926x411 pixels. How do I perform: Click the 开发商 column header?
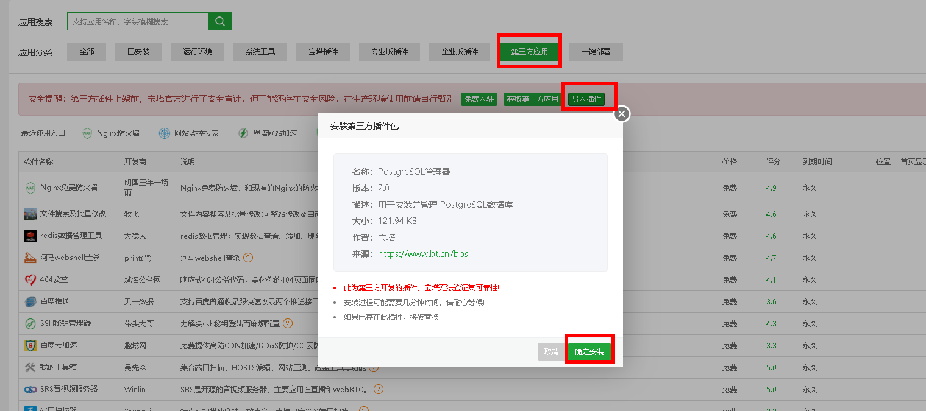(x=135, y=162)
